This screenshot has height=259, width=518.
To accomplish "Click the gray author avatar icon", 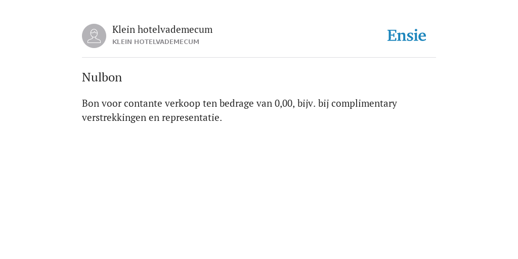I will pos(94,36).
